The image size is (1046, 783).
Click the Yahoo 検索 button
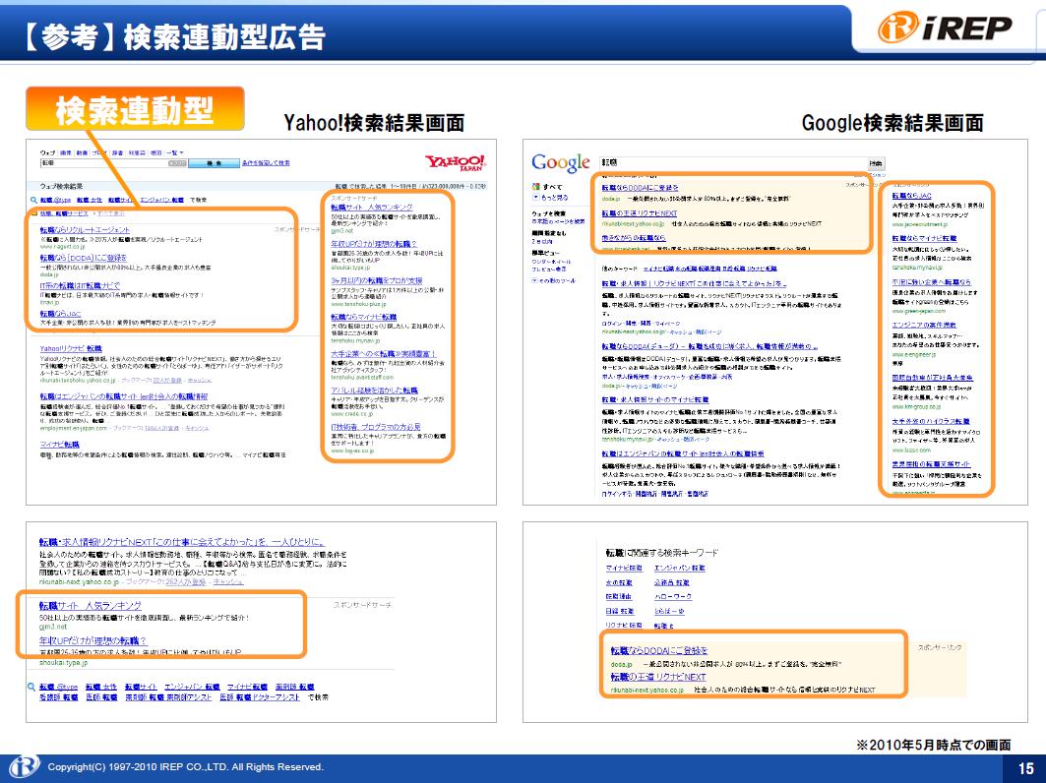(x=214, y=162)
